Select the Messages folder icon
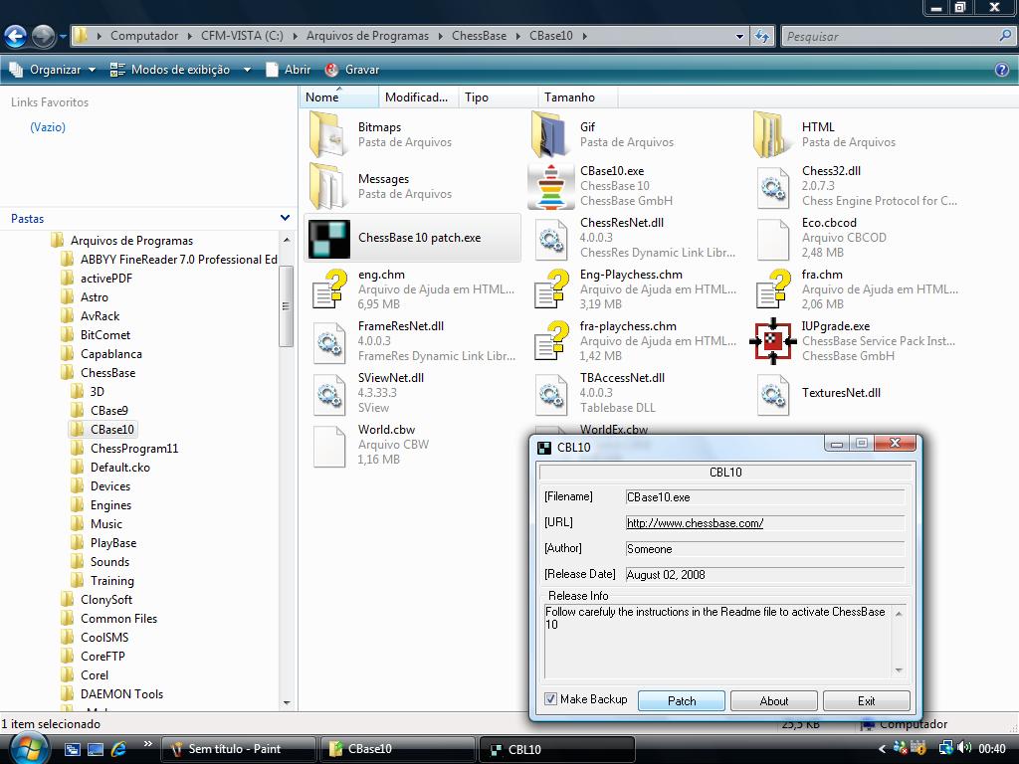Viewport: 1019px width, 764px height. [x=328, y=186]
